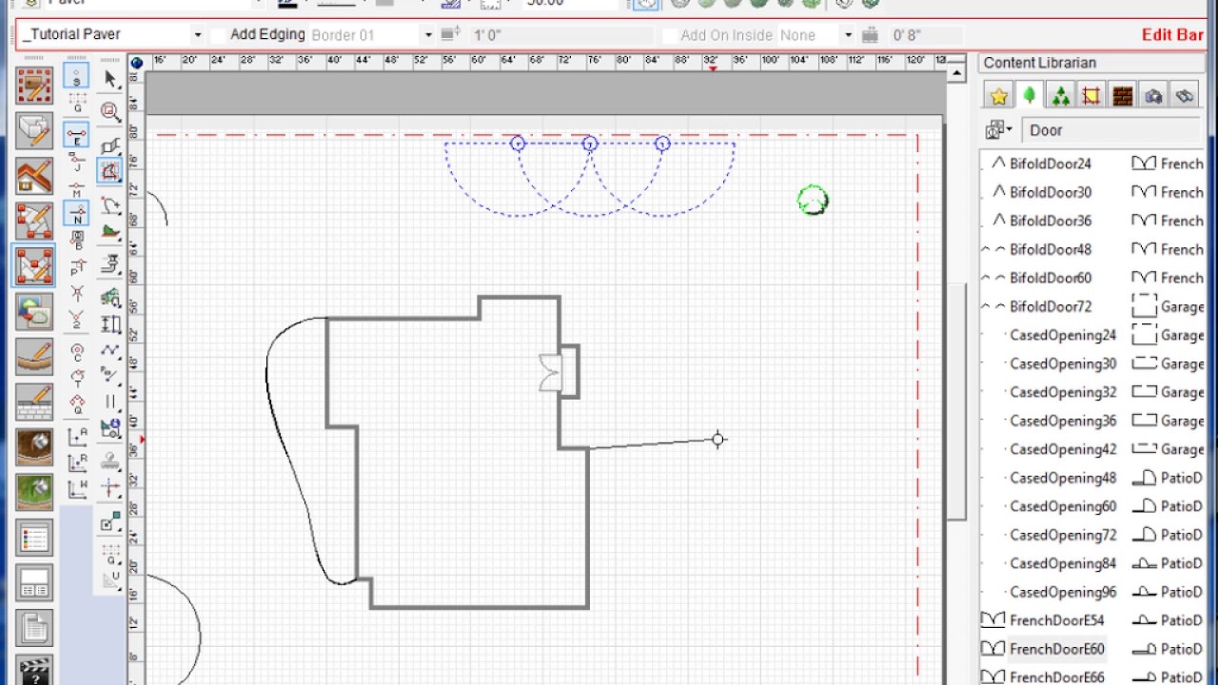The image size is (1218, 685).
Task: Select the absolute coordinate A icon
Action: (77, 437)
